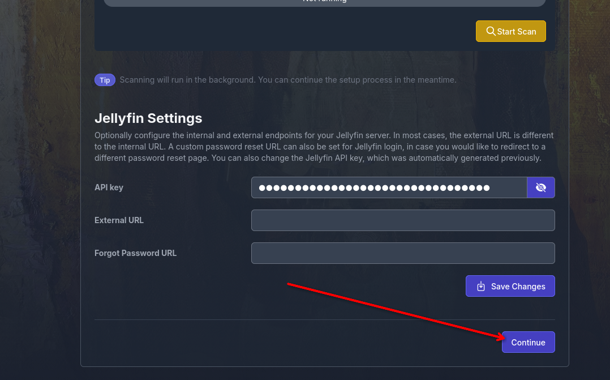The width and height of the screenshot is (610, 380).
Task: Click the scanning background tip text
Action: pyautogui.click(x=288, y=80)
